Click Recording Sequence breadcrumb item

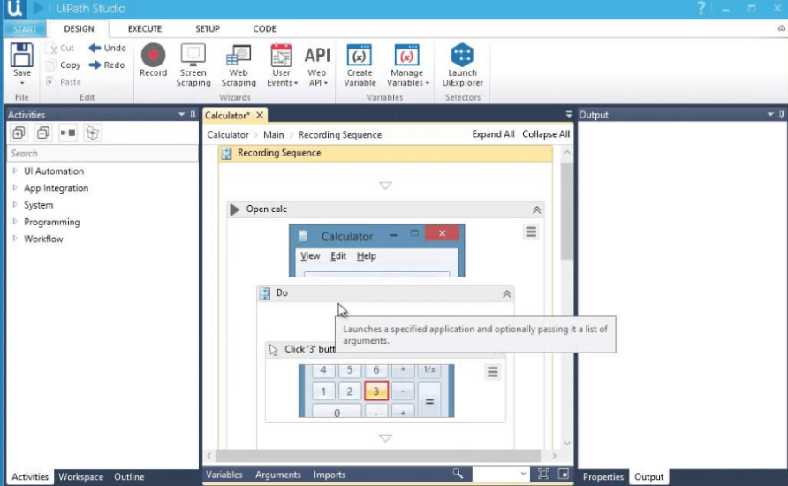click(340, 134)
